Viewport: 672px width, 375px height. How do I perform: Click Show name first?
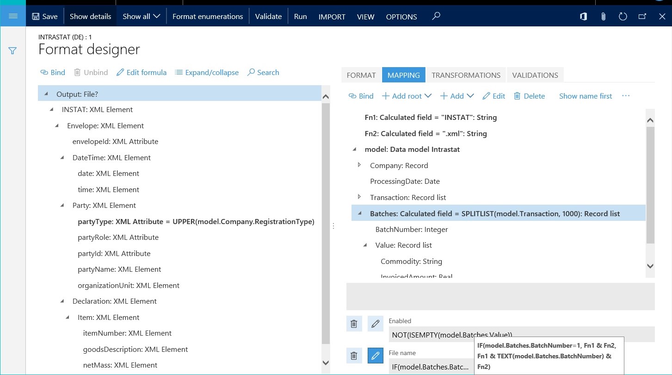(585, 96)
